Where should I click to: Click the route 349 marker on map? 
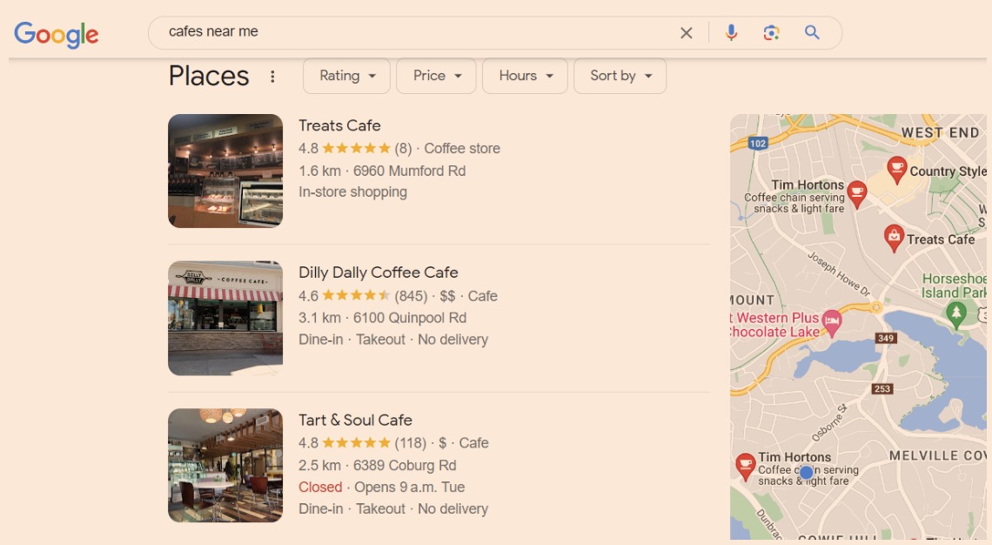pyautogui.click(x=886, y=338)
